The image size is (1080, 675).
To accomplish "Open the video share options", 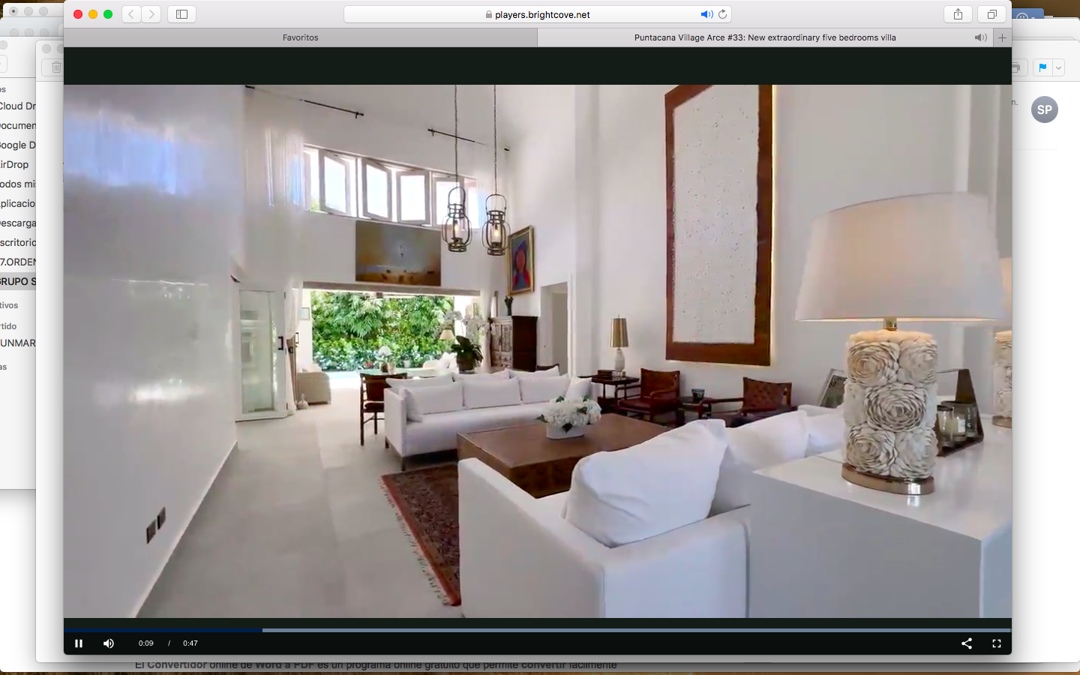I will coord(967,643).
